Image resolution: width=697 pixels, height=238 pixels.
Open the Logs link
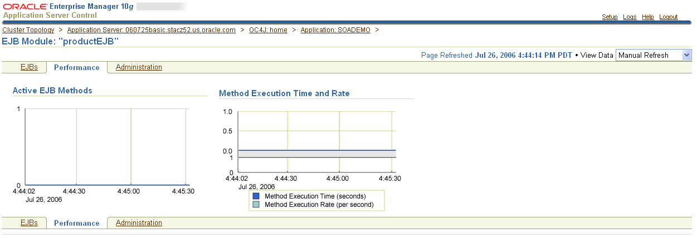point(630,17)
